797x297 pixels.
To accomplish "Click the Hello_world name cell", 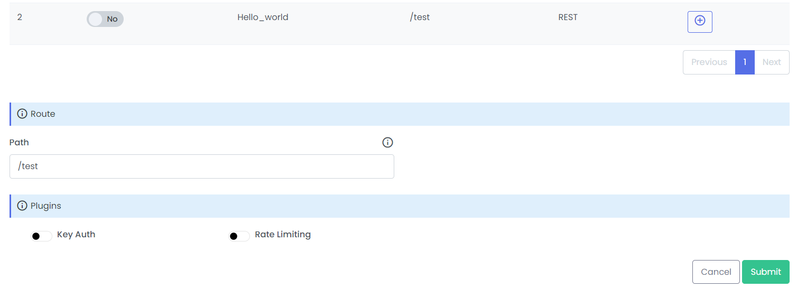I will point(263,17).
